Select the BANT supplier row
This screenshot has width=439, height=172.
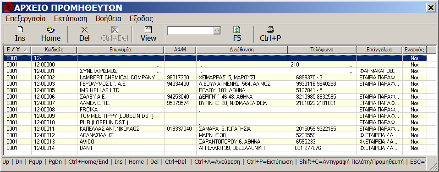pyautogui.click(x=215, y=148)
